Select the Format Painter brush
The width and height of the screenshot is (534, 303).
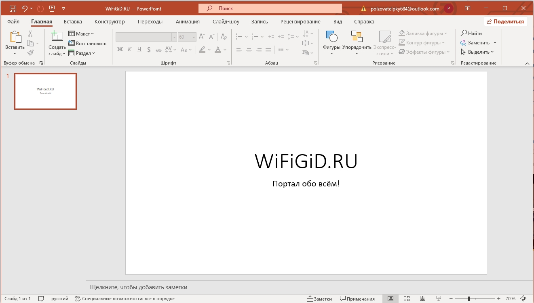[30, 52]
